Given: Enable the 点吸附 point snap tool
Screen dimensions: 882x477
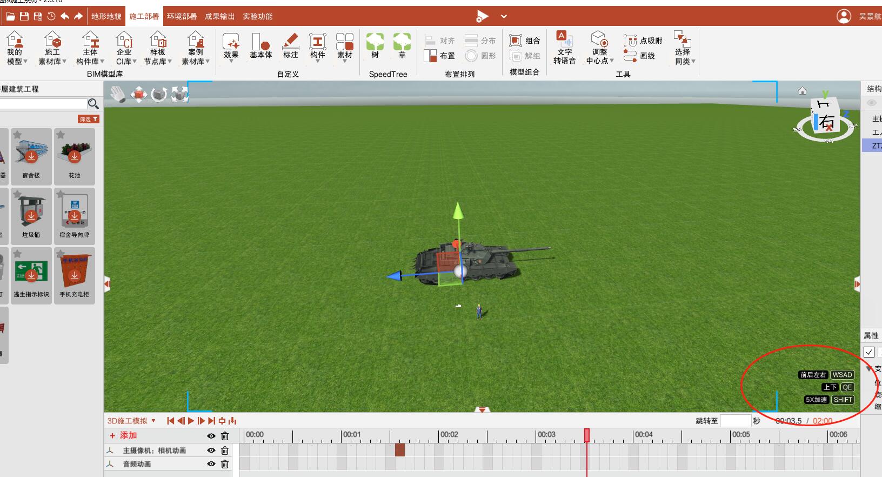Looking at the screenshot, I should (x=643, y=41).
